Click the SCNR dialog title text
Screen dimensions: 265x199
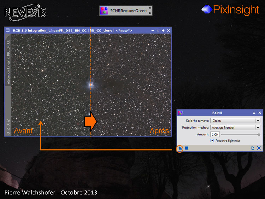tap(217, 113)
